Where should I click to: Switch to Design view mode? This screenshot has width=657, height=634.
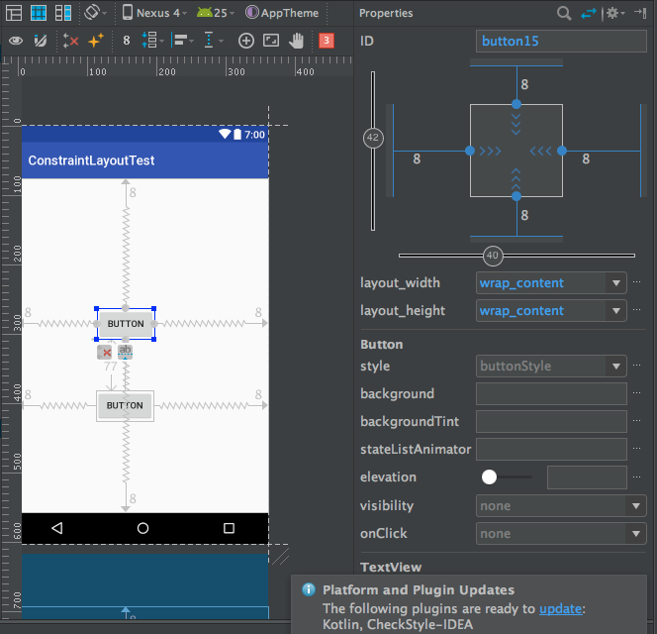tap(14, 13)
